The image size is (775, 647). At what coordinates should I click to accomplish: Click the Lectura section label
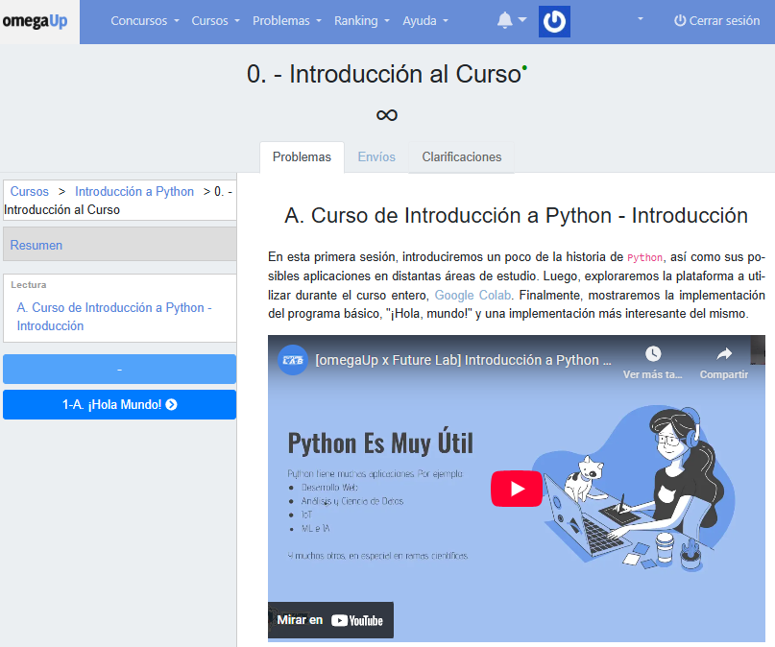(x=29, y=285)
